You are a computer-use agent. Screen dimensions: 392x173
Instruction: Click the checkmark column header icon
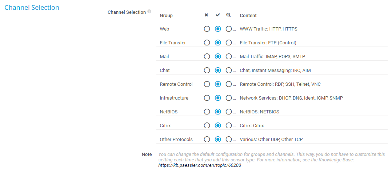tap(217, 15)
